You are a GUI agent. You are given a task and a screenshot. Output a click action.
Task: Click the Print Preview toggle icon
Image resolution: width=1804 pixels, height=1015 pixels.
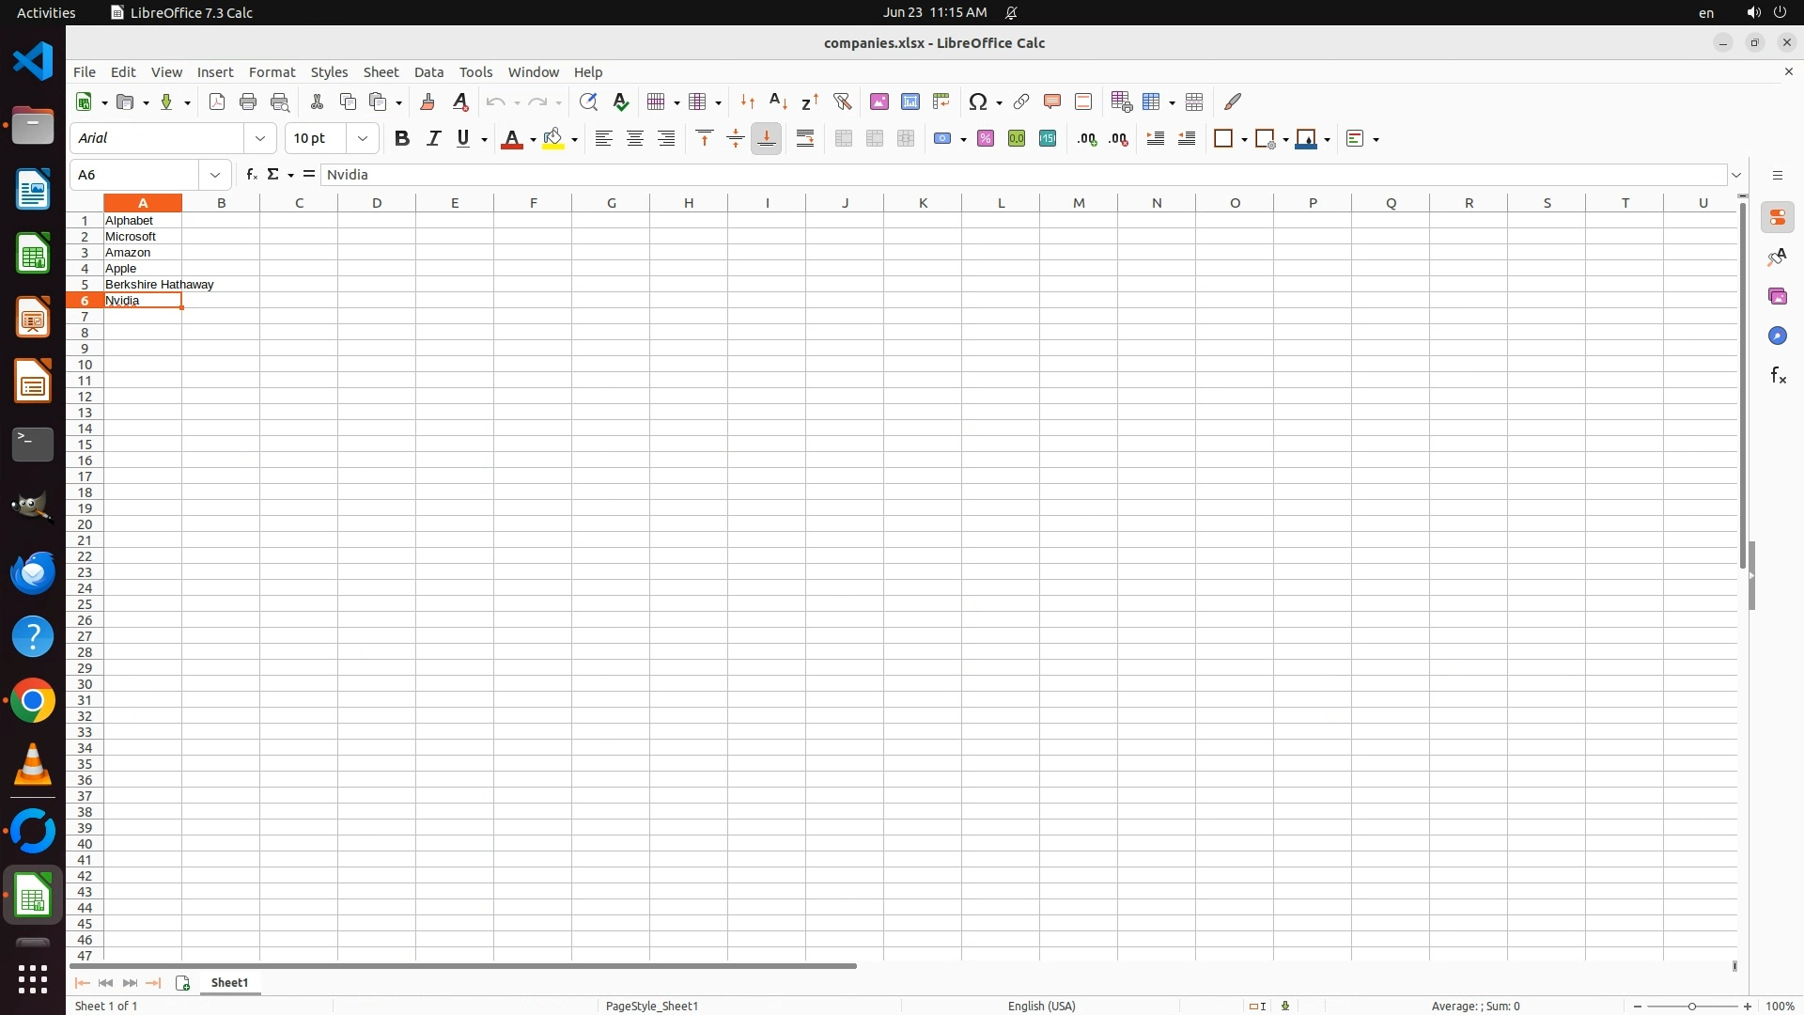279,101
